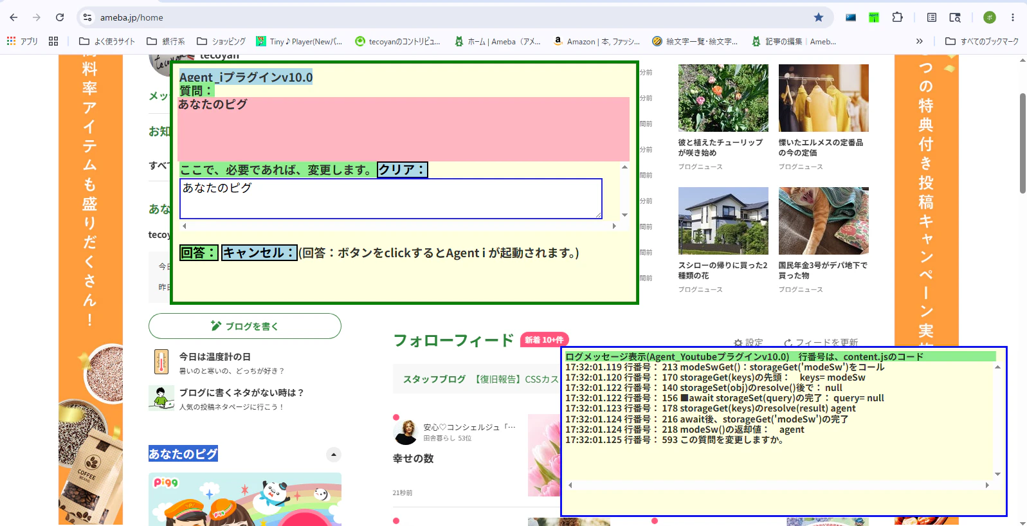The height and width of the screenshot is (526, 1027).
Task: Open the Pigg banner thumbnail
Action: click(x=245, y=500)
